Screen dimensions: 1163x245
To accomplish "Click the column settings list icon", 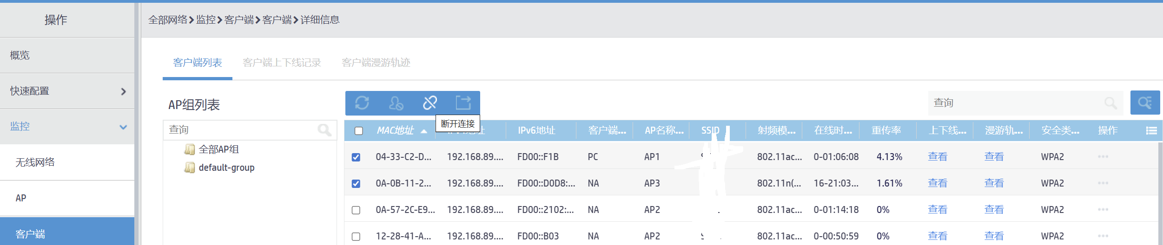I will (x=1151, y=131).
